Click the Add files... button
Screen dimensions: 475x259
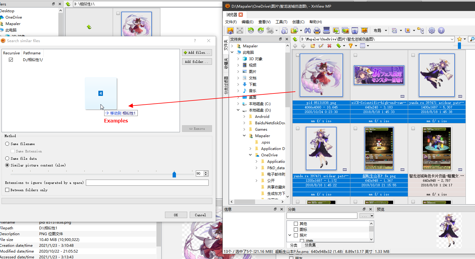pyautogui.click(x=197, y=53)
